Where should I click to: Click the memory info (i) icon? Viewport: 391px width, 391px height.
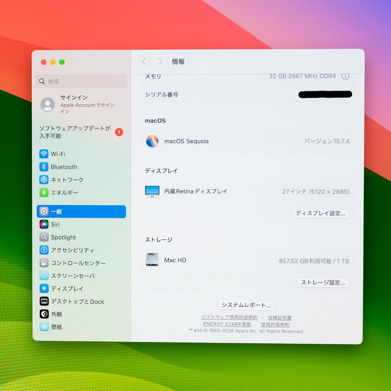pyautogui.click(x=345, y=76)
